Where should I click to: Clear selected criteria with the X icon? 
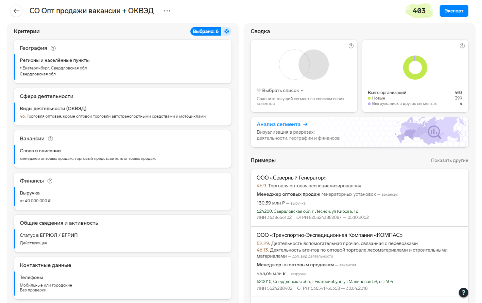pos(227,31)
